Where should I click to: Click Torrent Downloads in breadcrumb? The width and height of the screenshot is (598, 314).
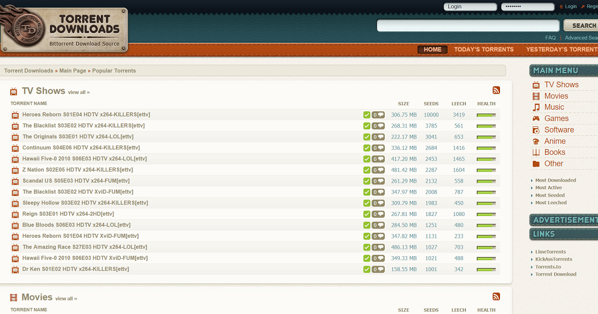[28, 71]
